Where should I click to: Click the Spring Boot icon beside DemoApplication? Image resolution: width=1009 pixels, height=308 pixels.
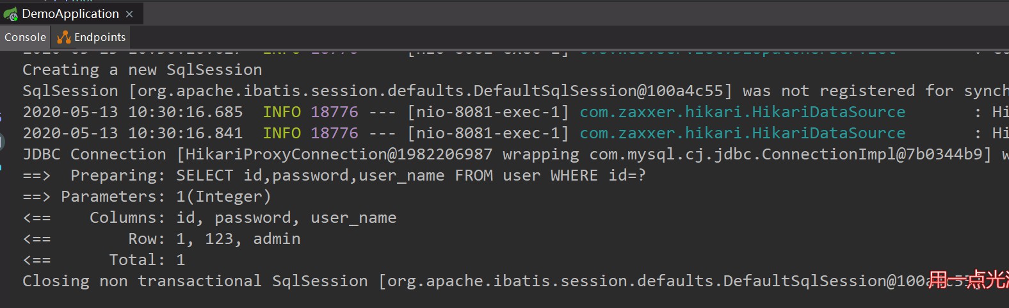(10, 13)
